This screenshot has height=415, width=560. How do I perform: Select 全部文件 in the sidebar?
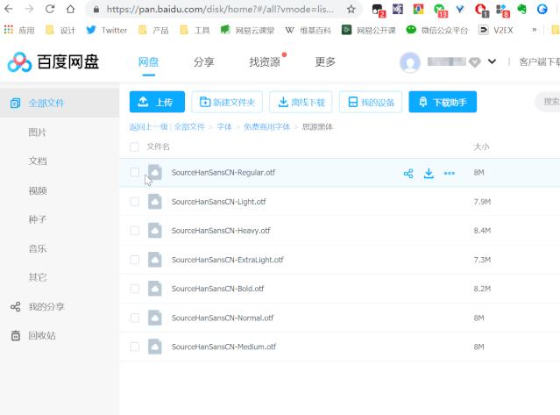[60, 104]
